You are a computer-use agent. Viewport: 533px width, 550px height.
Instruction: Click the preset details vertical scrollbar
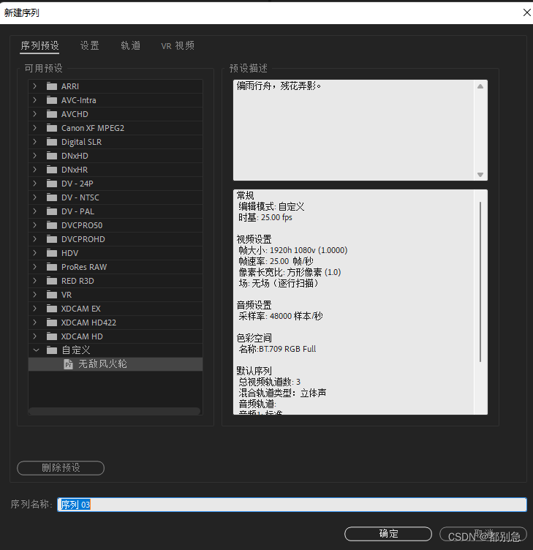[x=480, y=282]
